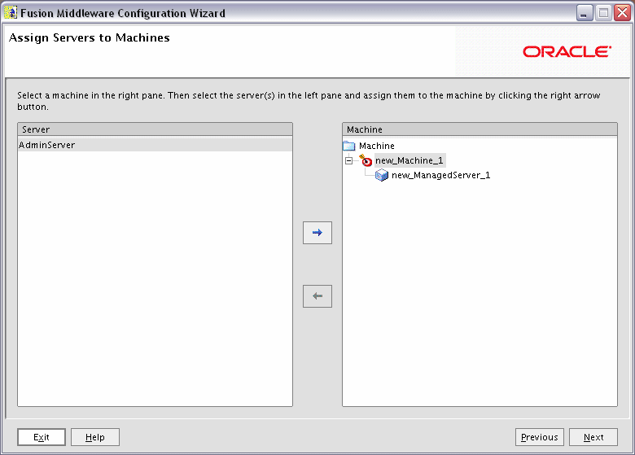Click the Server column header

tap(155, 129)
